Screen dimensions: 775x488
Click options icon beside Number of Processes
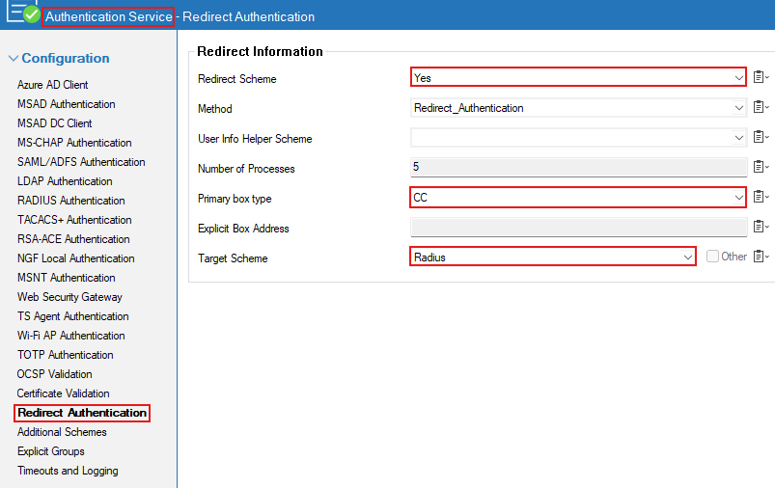point(761,168)
